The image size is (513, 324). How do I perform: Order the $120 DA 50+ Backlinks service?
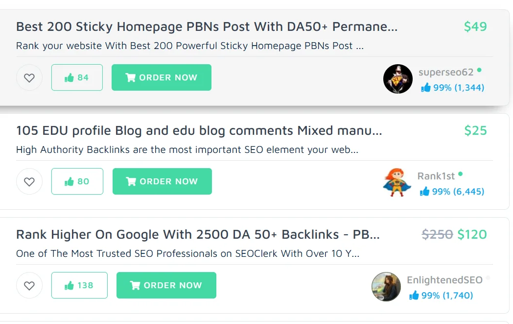166,285
